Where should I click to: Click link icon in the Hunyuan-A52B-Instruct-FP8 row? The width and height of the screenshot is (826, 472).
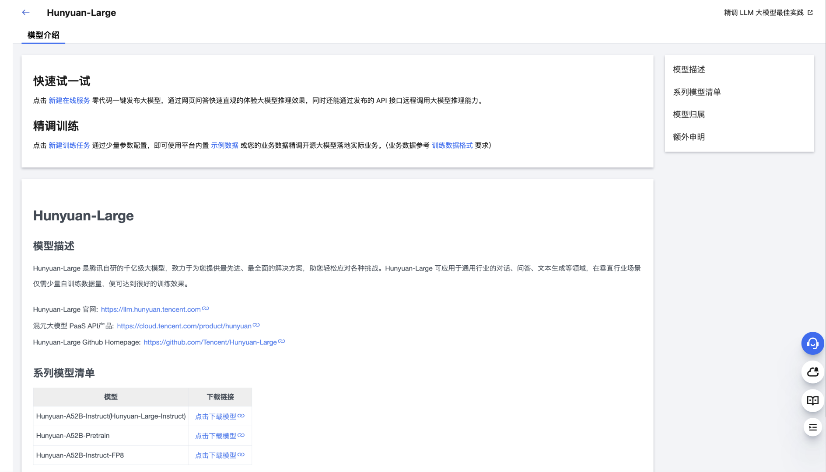pyautogui.click(x=241, y=455)
